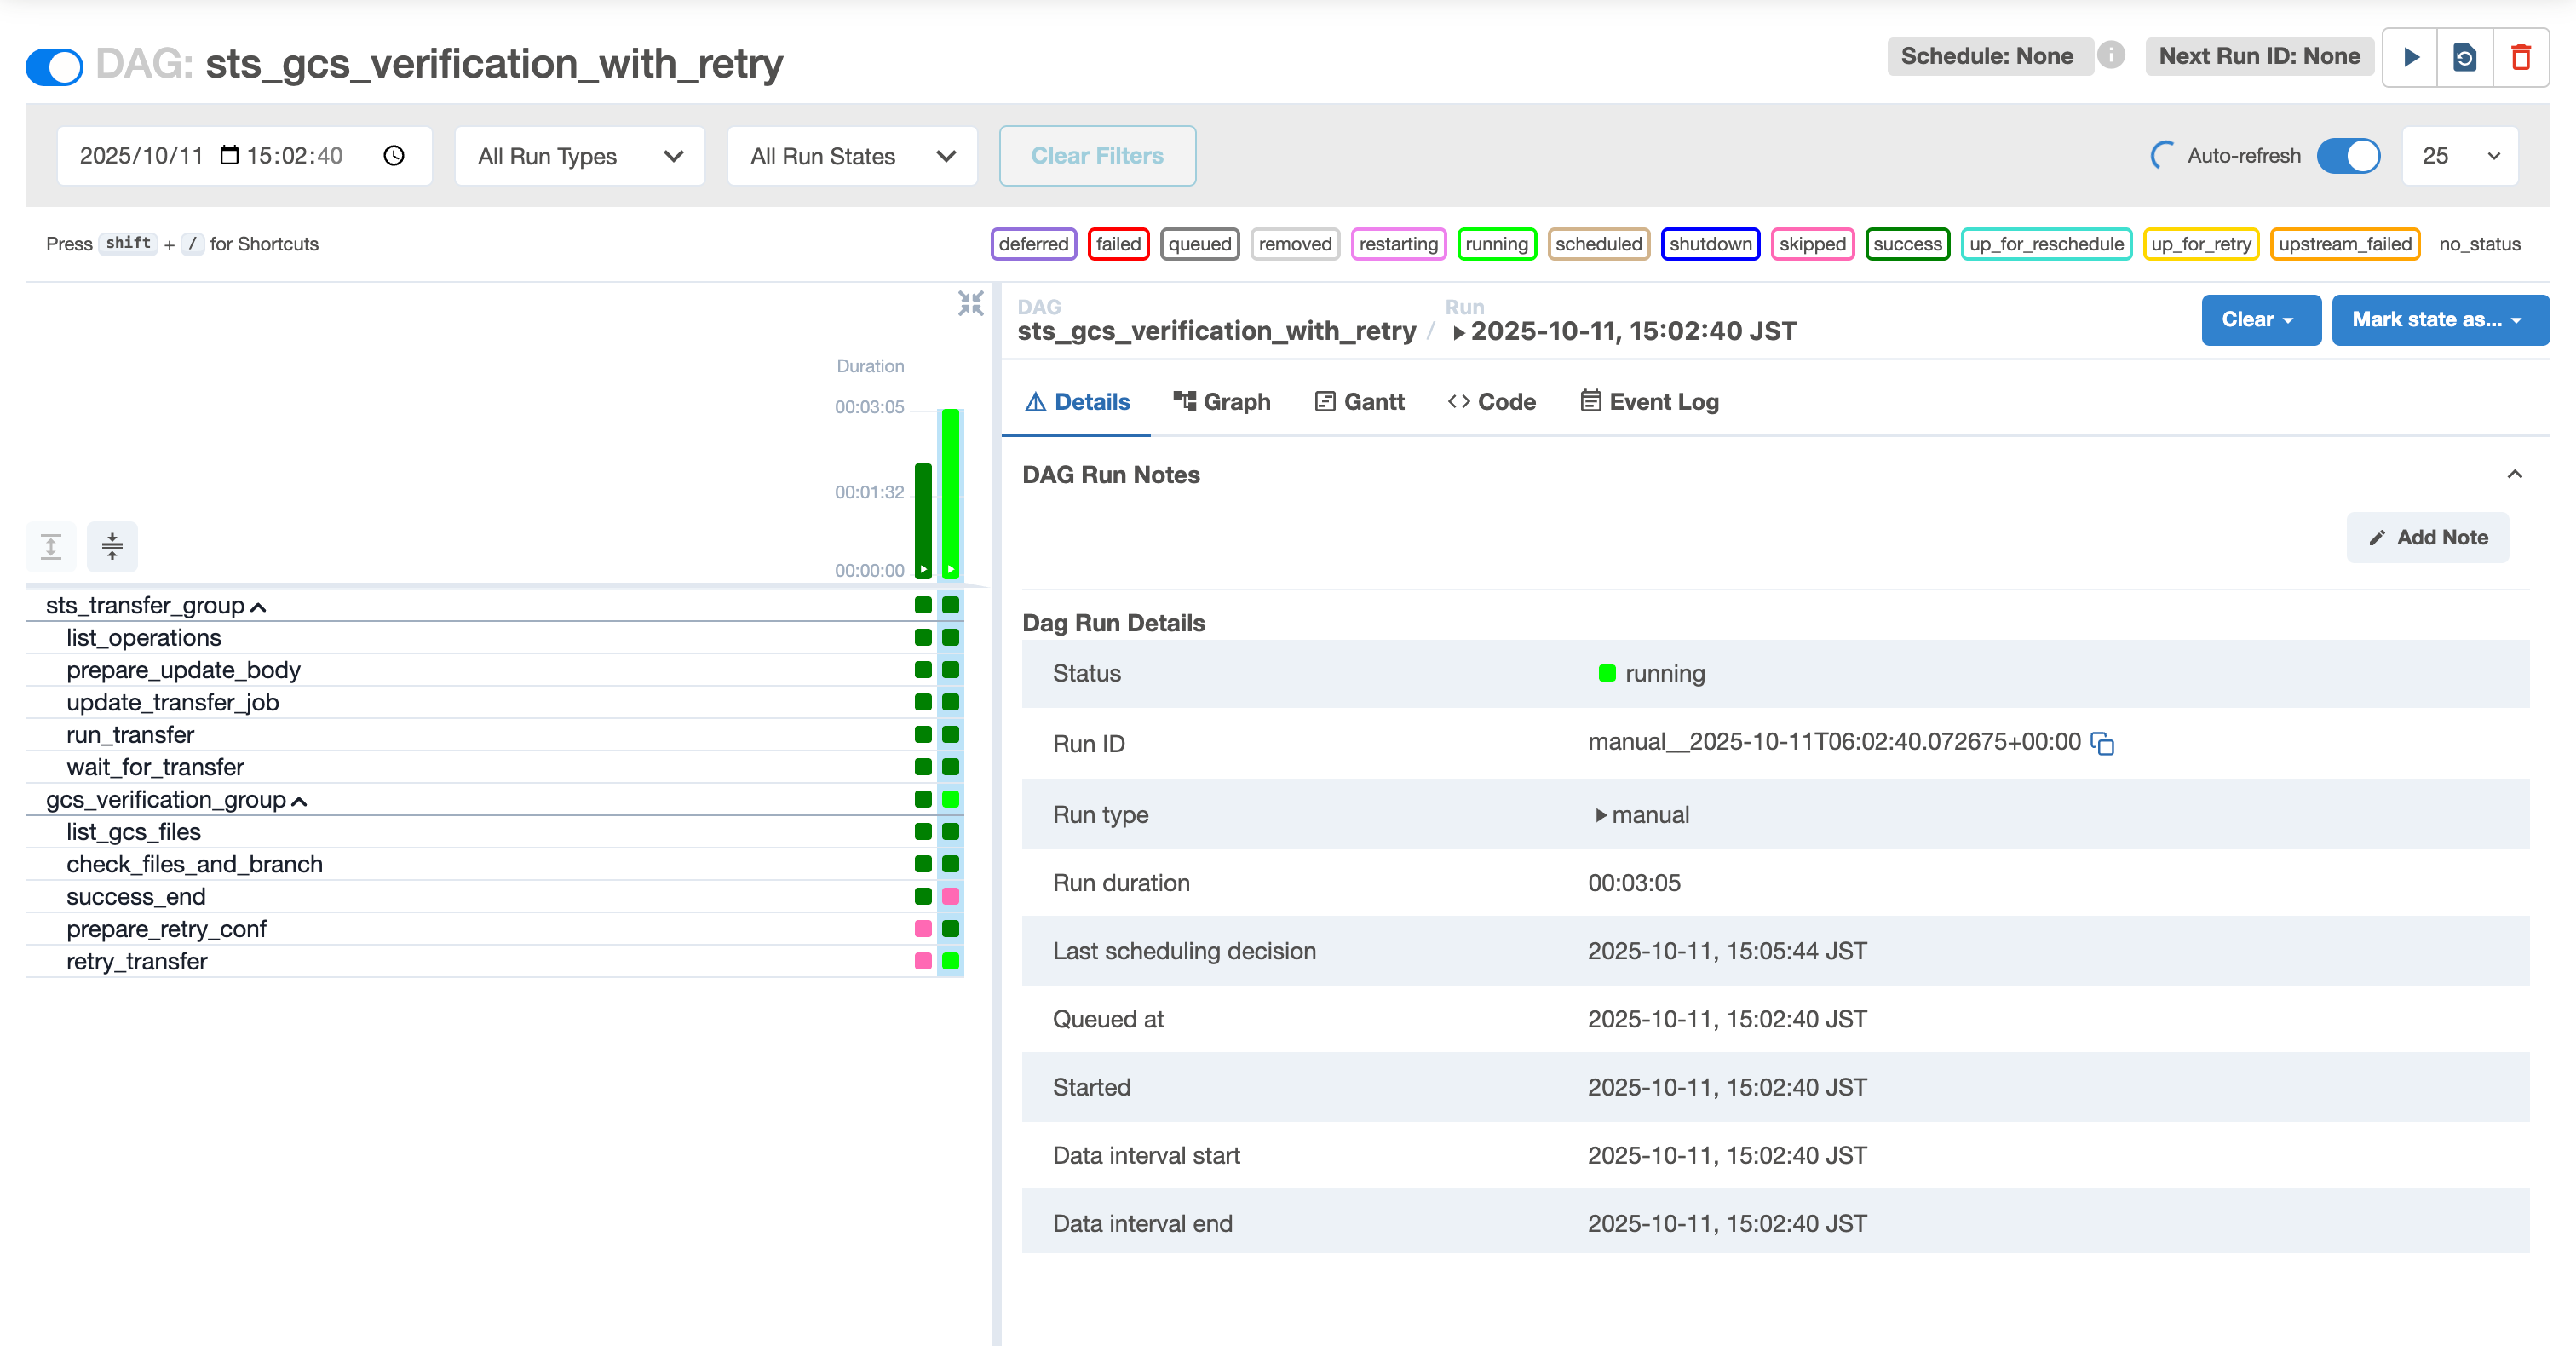Click the collapse all task groups icon
This screenshot has width=2576, height=1346.
click(112, 546)
